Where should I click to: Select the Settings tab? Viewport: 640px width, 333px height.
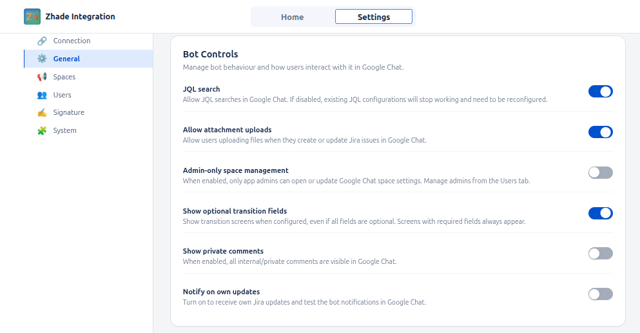[x=374, y=17]
